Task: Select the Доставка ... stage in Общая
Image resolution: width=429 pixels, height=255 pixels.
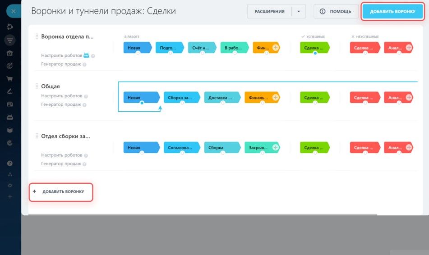Action: tap(222, 97)
